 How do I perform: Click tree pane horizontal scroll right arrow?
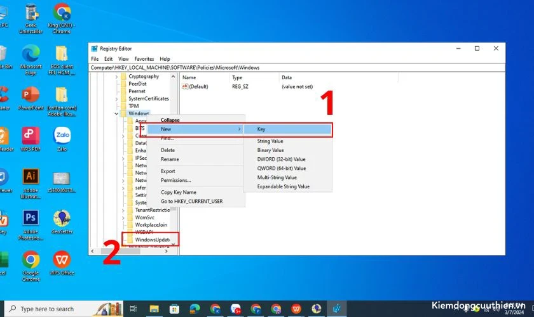166,251
